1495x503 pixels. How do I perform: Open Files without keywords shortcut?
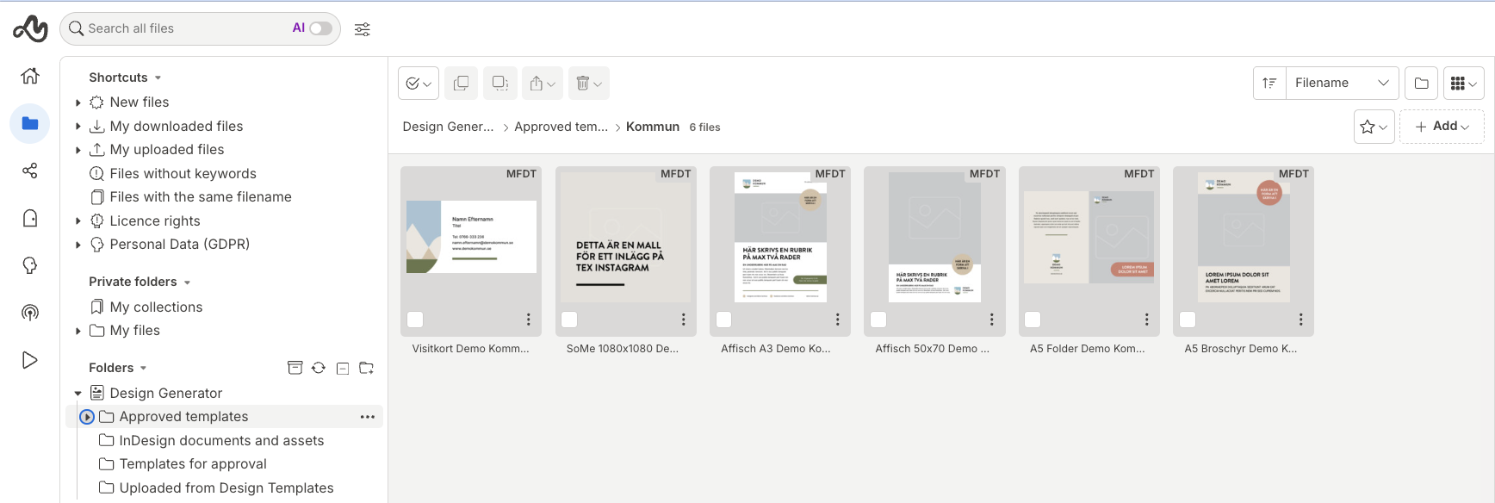tap(183, 174)
